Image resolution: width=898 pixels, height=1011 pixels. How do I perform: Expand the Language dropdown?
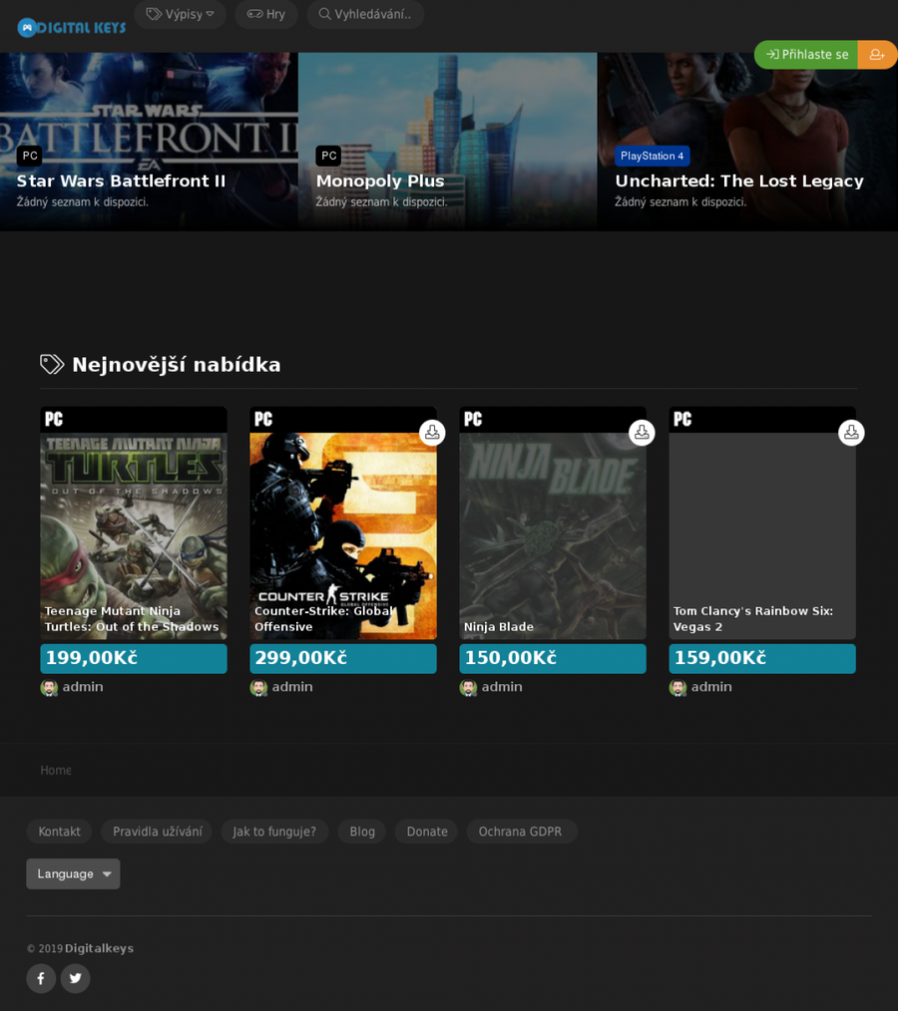(73, 873)
